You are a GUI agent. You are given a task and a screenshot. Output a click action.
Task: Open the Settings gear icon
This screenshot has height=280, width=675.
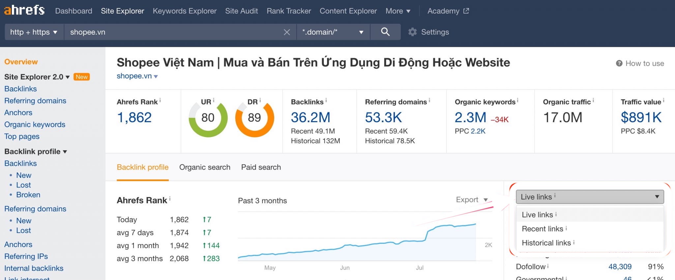click(413, 32)
